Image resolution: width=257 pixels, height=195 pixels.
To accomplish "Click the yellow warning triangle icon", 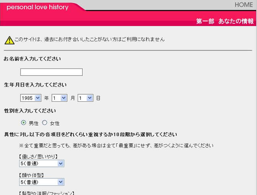I will [10, 40].
